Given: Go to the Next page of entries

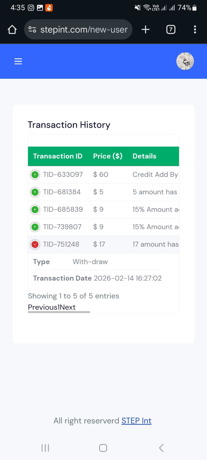Looking at the screenshot, I should tap(68, 307).
